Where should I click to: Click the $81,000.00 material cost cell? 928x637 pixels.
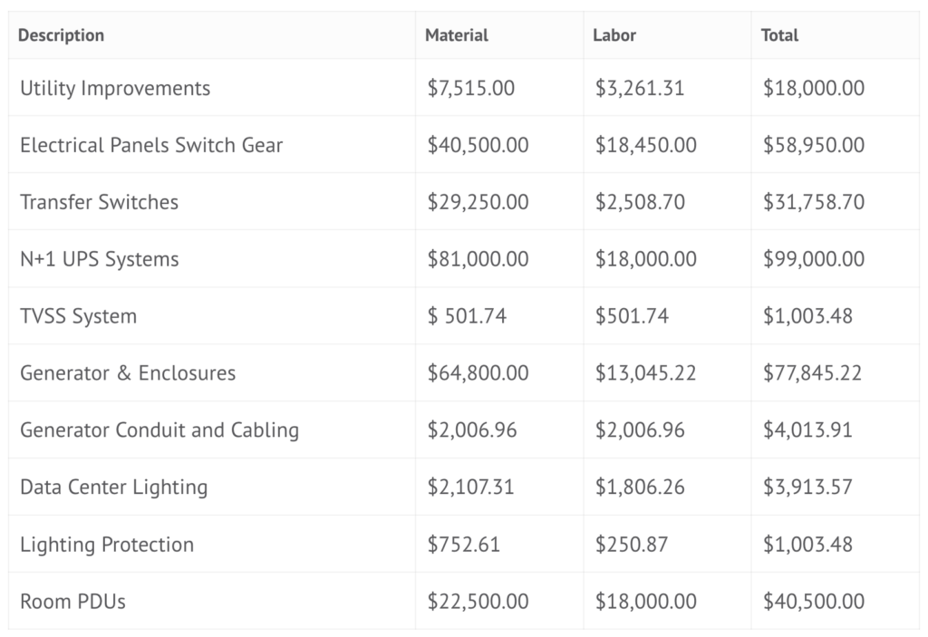(x=478, y=259)
